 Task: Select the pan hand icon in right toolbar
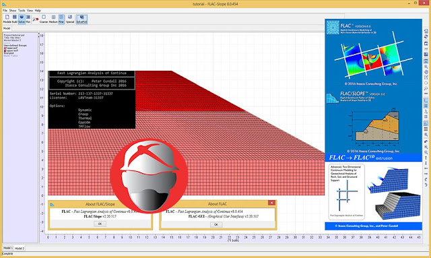426,71
